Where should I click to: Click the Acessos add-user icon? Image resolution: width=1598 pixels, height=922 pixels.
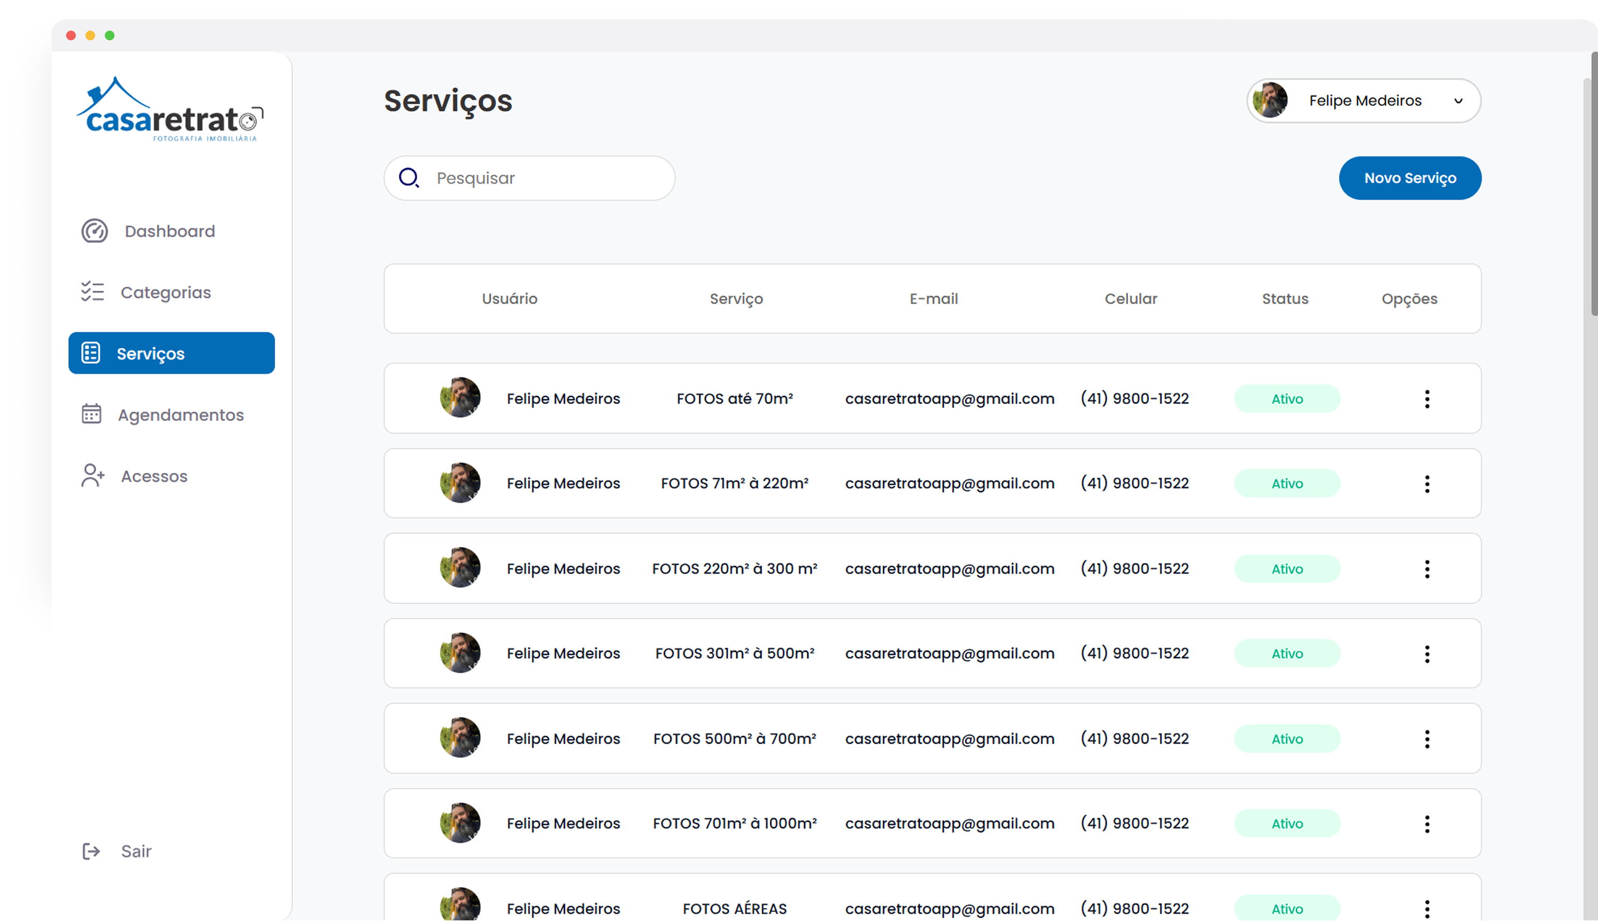point(92,476)
